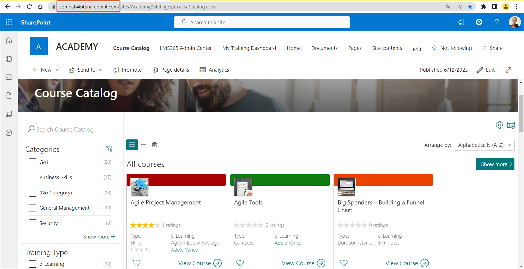Open the LMS365 Admin Center tab
The height and width of the screenshot is (269, 524).
(x=186, y=48)
